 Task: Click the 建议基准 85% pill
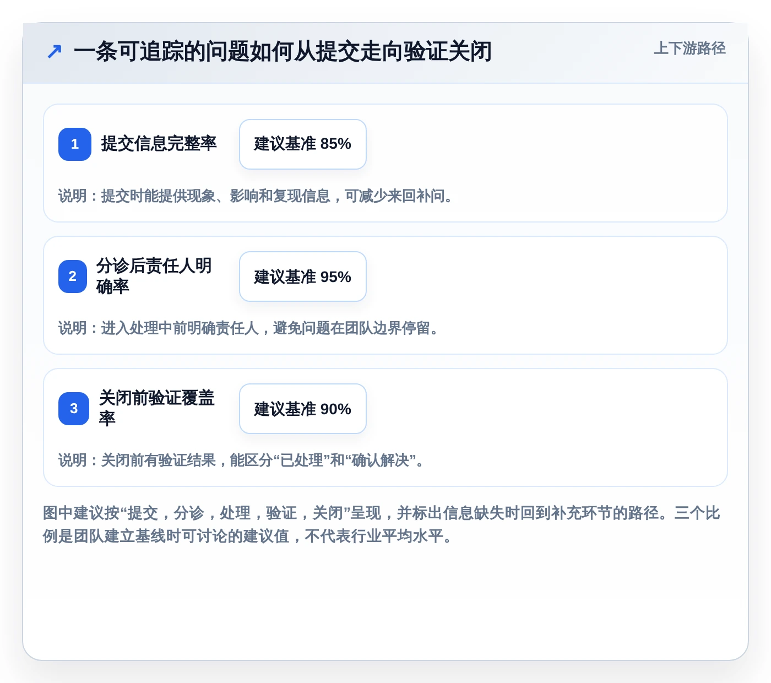(x=303, y=144)
